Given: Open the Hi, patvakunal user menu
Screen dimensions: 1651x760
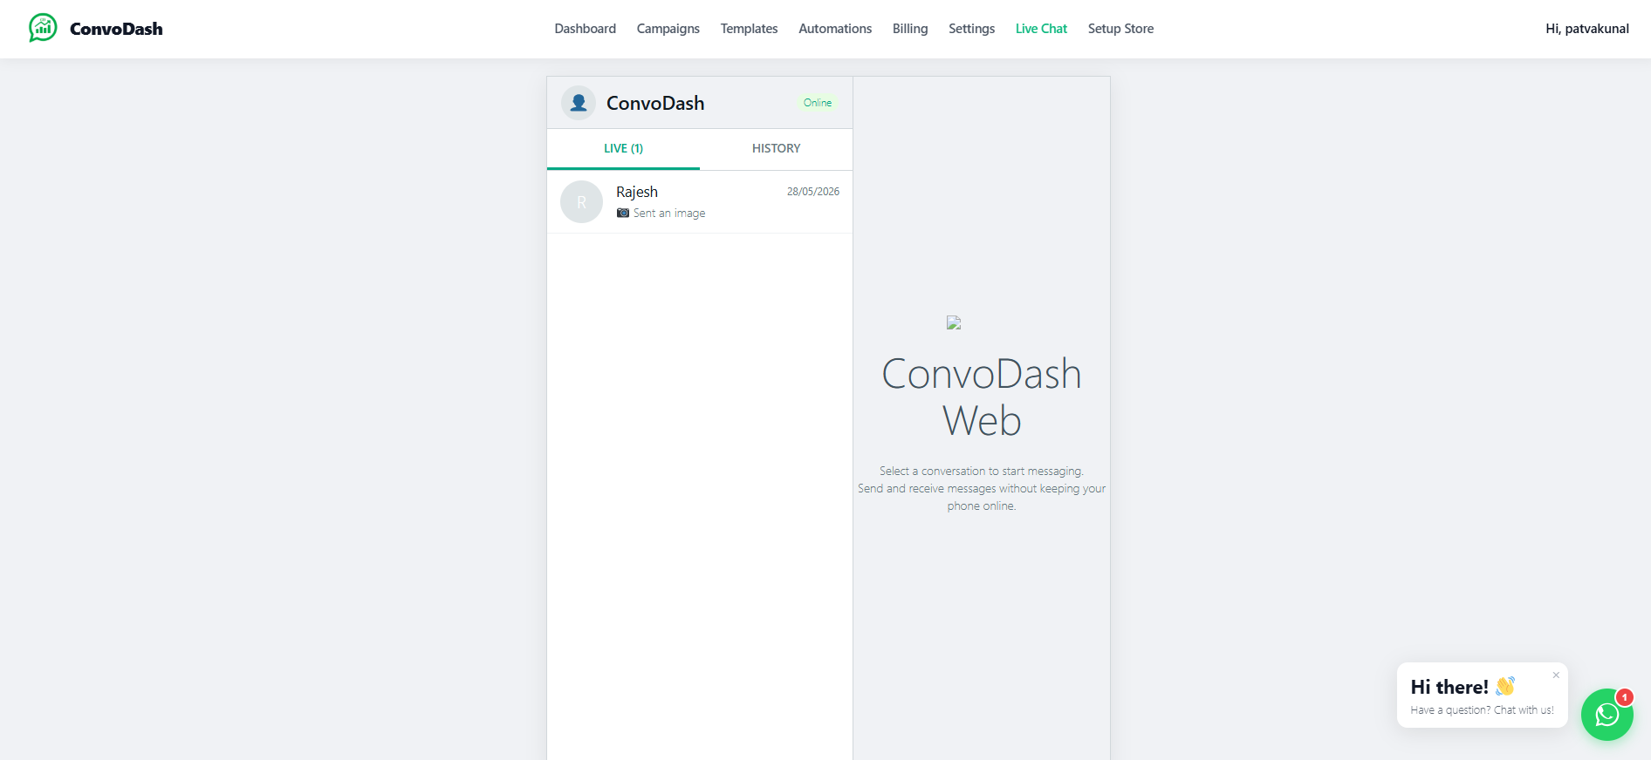Looking at the screenshot, I should click(1586, 29).
